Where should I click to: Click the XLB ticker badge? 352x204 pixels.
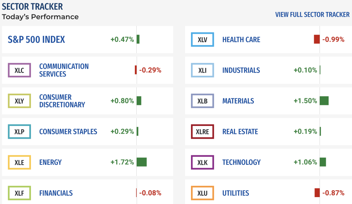[203, 101]
